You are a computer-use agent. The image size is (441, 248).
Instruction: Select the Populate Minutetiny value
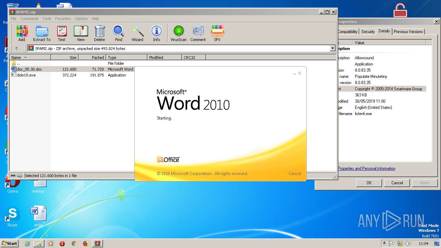coord(371,76)
